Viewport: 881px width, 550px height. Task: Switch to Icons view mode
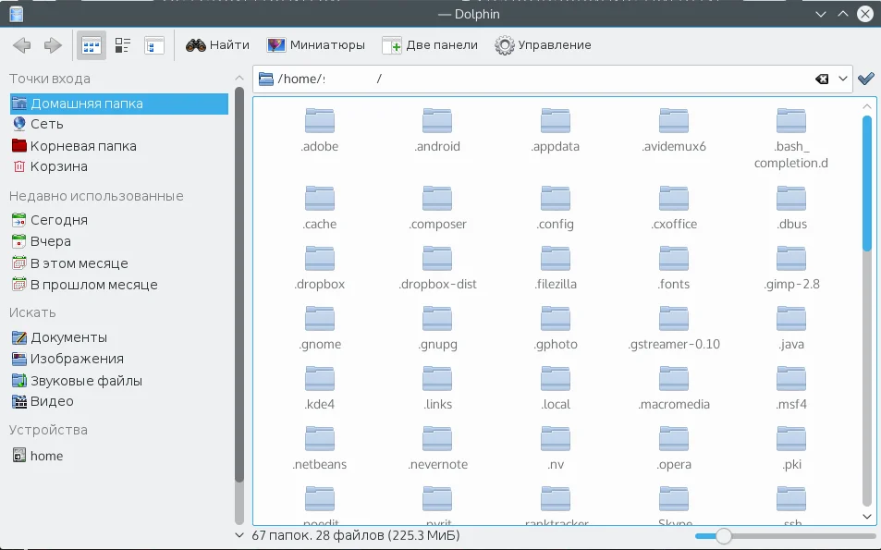91,45
